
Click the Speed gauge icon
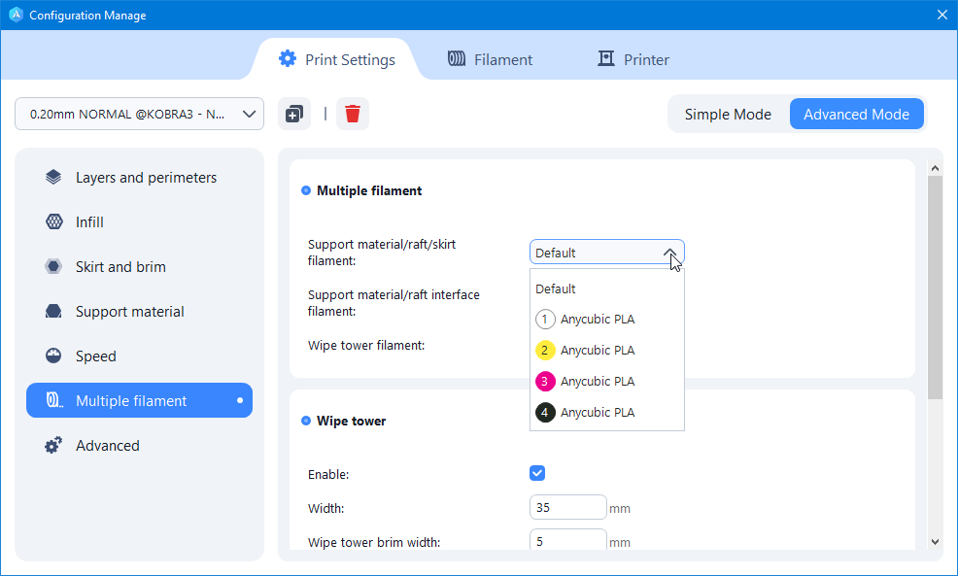53,356
